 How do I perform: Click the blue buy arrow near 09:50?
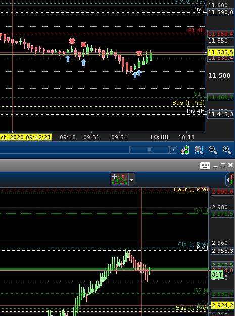[83, 62]
